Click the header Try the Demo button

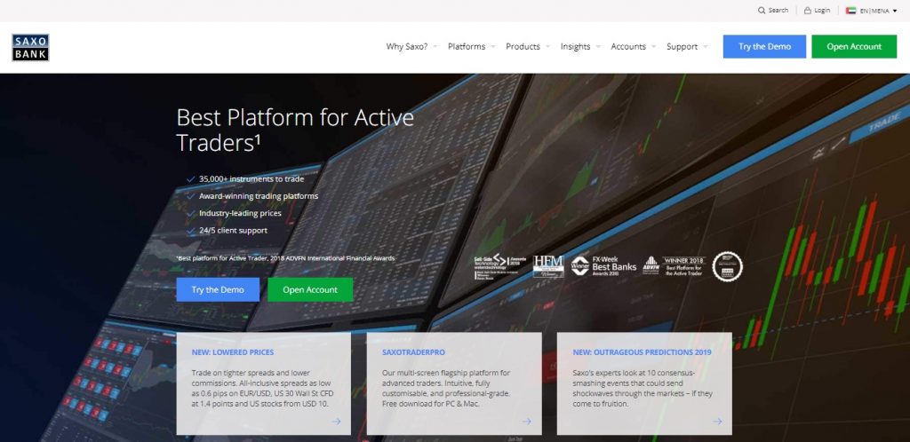pyautogui.click(x=764, y=46)
